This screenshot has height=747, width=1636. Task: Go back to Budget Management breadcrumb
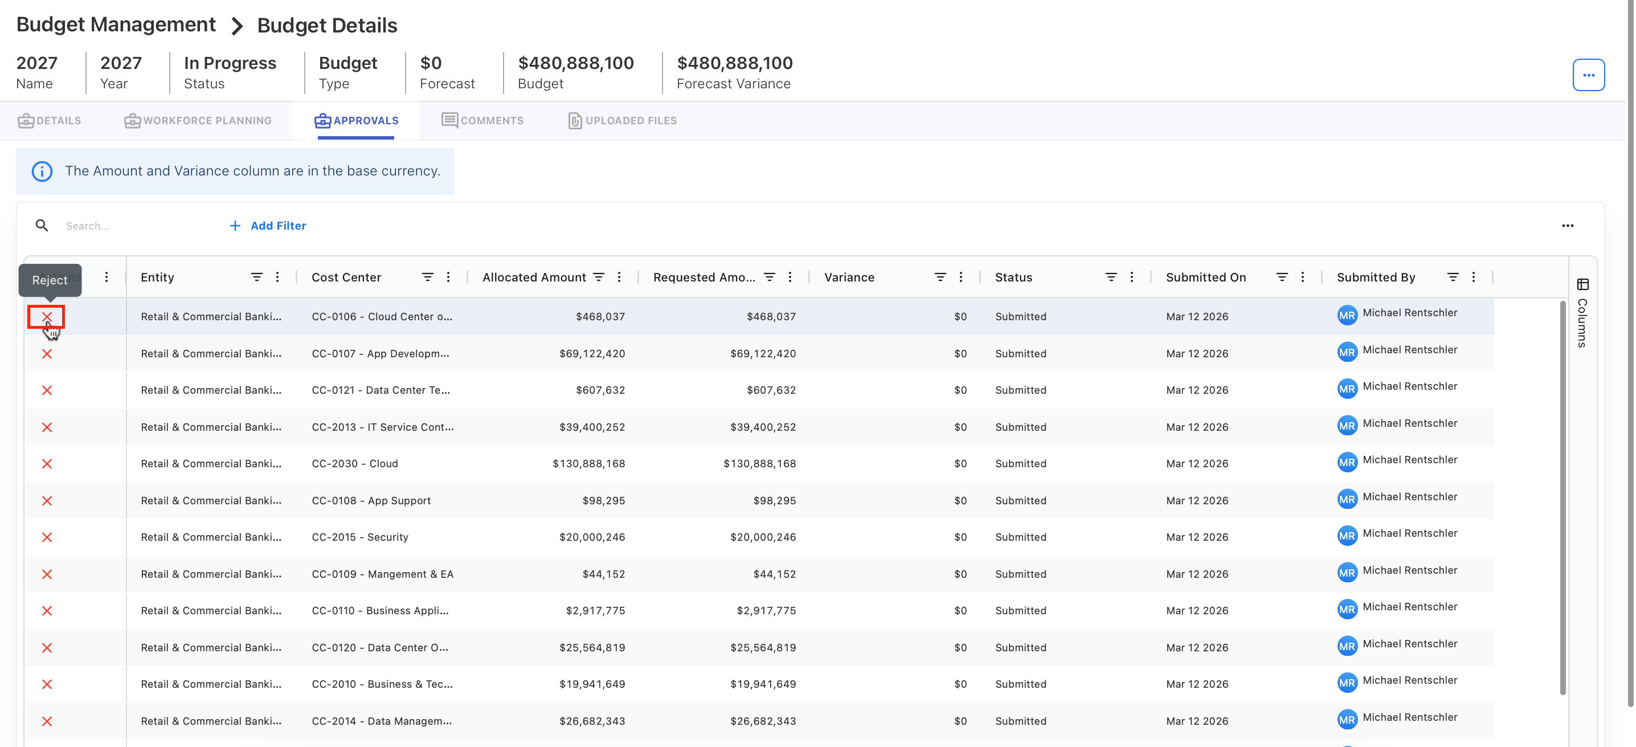pos(116,25)
